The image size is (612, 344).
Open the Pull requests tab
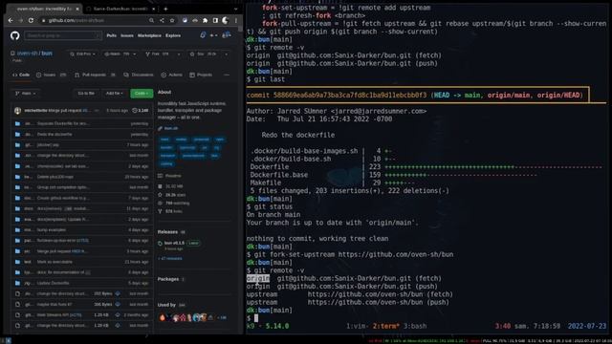pos(95,75)
